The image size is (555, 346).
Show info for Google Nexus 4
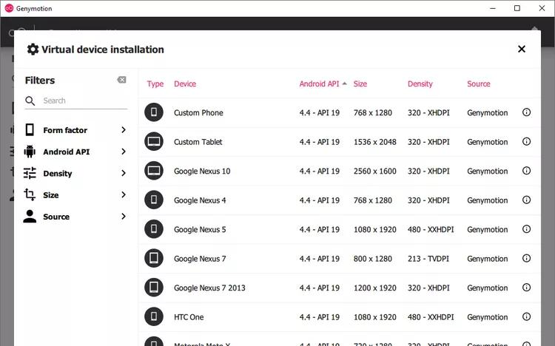pos(526,200)
